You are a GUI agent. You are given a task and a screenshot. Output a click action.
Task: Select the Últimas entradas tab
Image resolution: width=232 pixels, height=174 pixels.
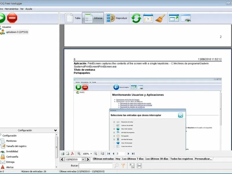[103, 159]
